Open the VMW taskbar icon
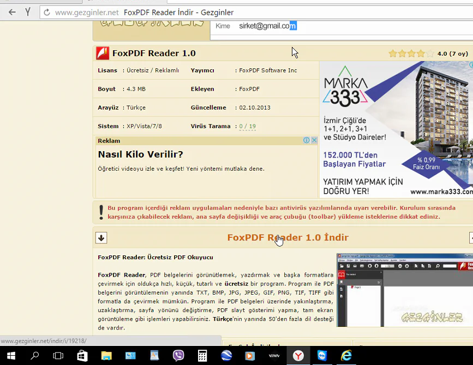This screenshot has width=473, height=365. click(x=274, y=356)
